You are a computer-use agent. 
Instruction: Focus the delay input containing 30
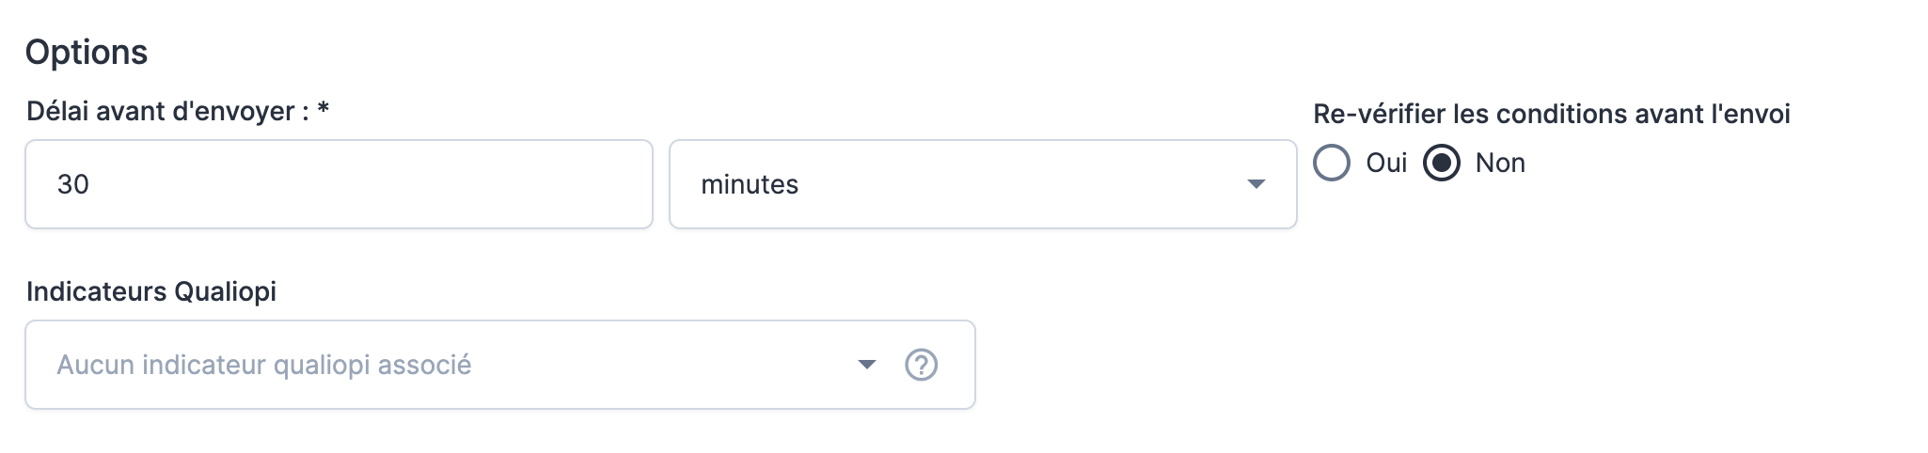point(339,184)
